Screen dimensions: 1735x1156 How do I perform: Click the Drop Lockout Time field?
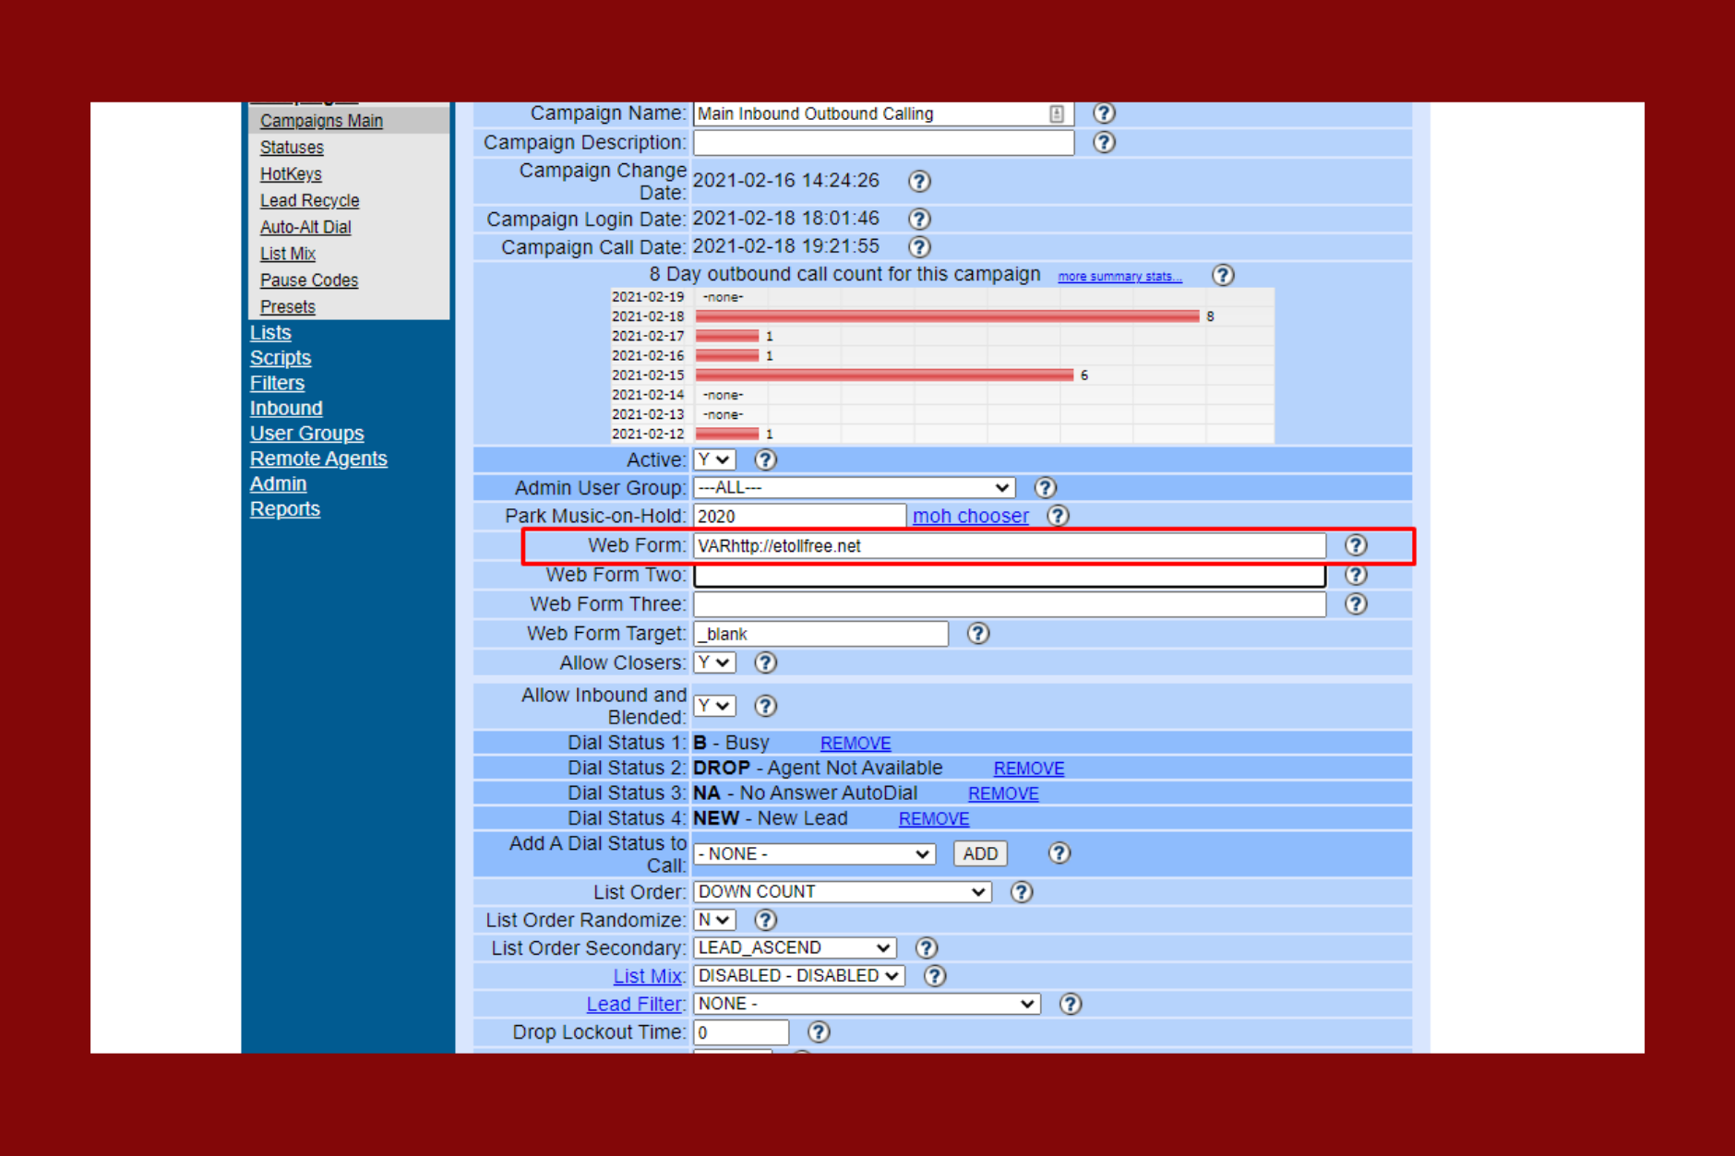click(741, 1032)
